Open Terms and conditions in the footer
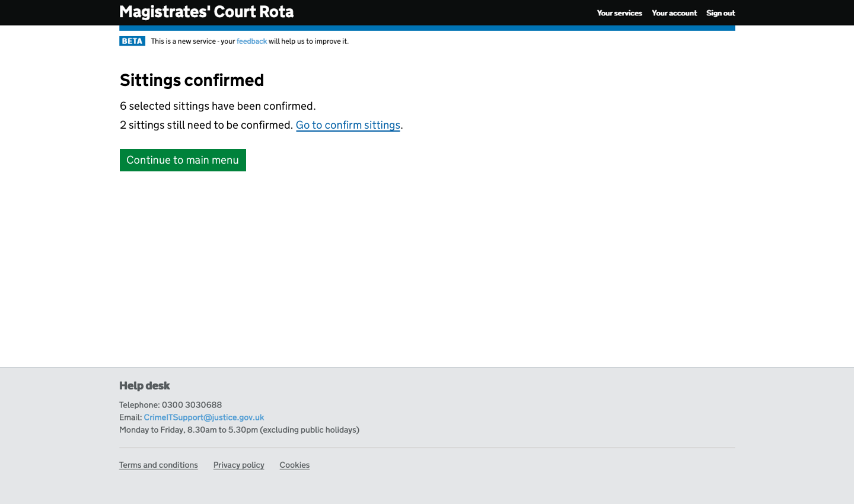This screenshot has width=854, height=504. 158,465
